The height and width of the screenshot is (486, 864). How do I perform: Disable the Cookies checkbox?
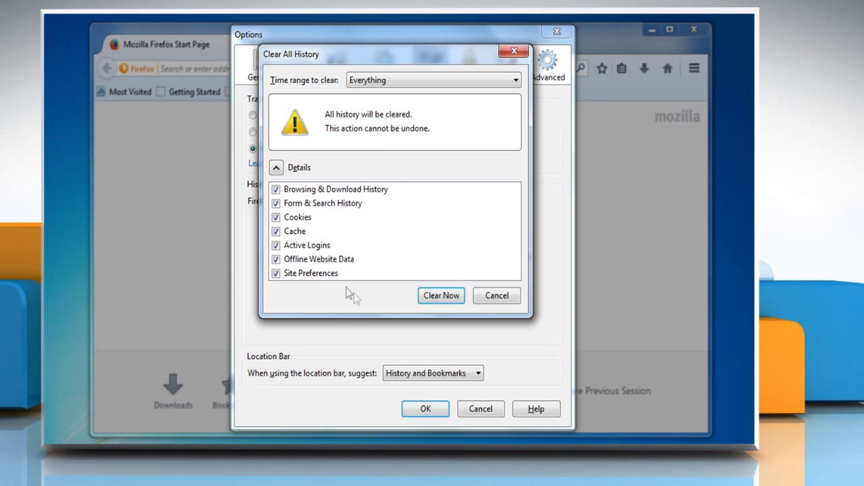click(275, 217)
